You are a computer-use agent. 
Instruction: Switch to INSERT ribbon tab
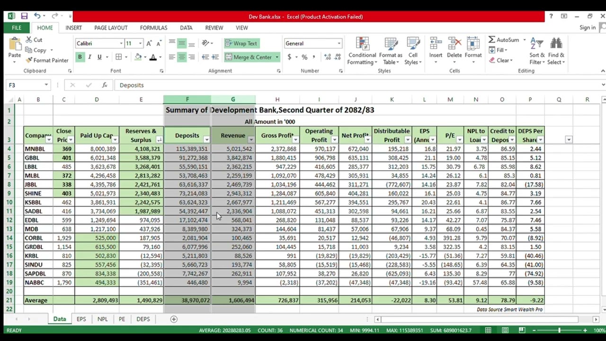73,28
